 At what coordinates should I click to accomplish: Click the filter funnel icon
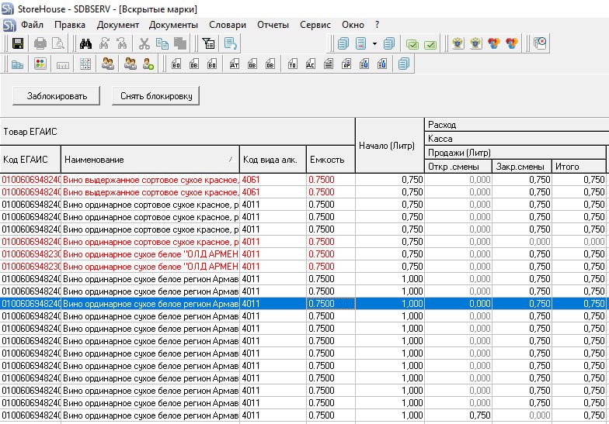point(207,43)
